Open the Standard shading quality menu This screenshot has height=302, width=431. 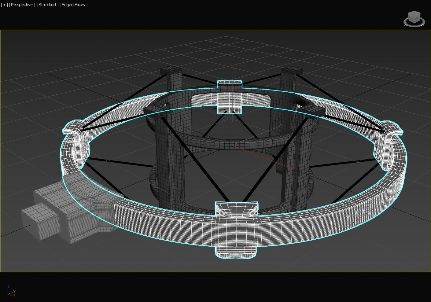[47, 5]
